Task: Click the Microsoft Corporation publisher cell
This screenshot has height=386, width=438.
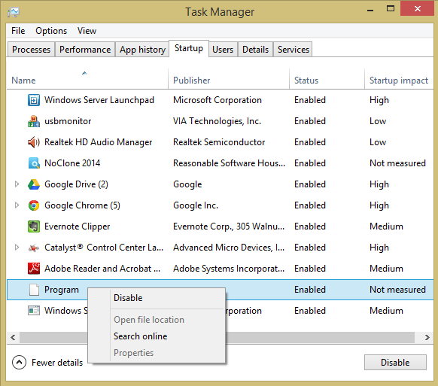Action: pos(217,100)
